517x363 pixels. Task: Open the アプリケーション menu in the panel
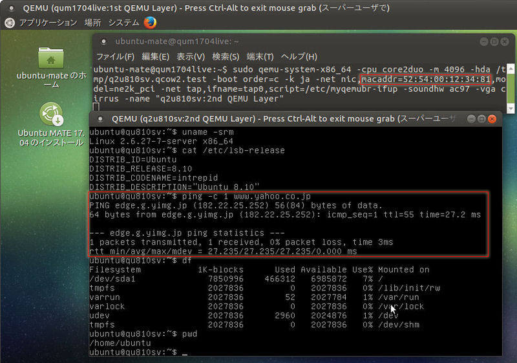48,23
